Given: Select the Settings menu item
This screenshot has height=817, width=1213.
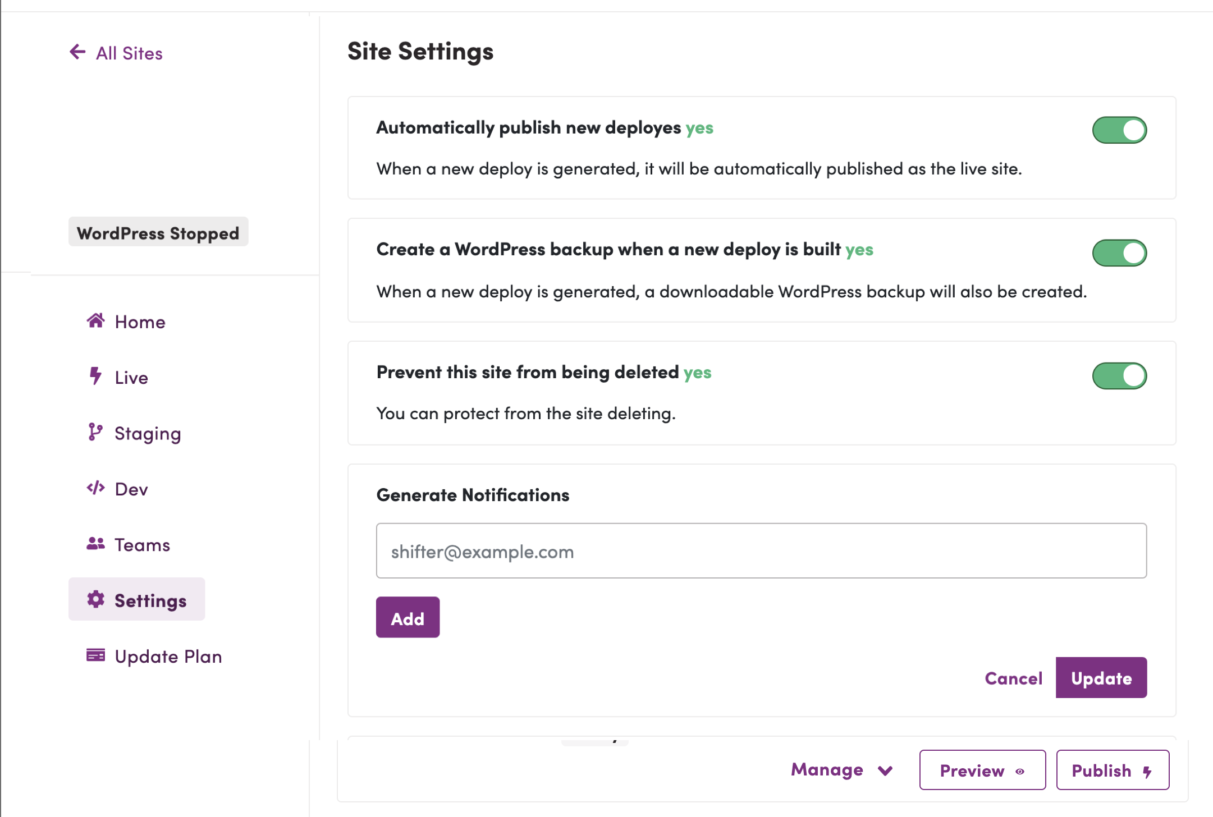Looking at the screenshot, I should pyautogui.click(x=136, y=599).
